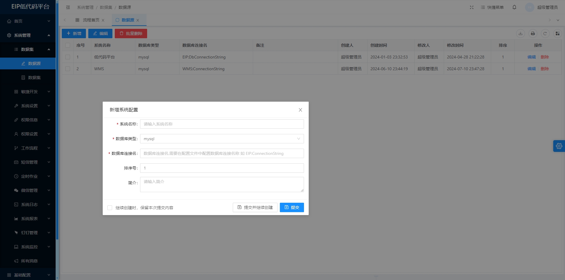Click 删除 link in 低代码平台 row

coord(545,57)
